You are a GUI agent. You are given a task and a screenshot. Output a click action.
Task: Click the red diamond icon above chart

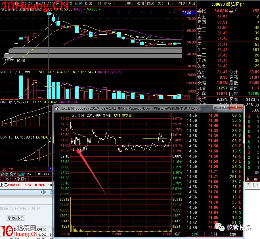[x=176, y=10]
